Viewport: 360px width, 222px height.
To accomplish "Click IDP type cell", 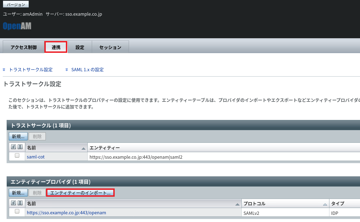I will [x=335, y=213].
